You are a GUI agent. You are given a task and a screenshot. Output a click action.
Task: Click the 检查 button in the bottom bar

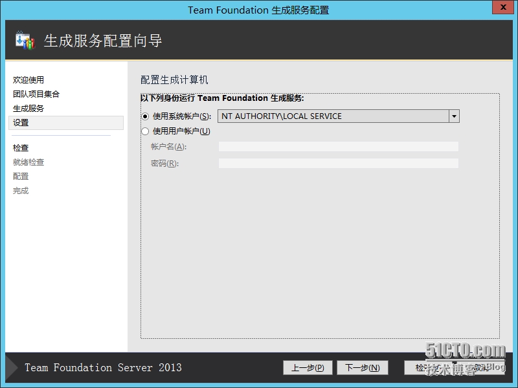[428, 367]
